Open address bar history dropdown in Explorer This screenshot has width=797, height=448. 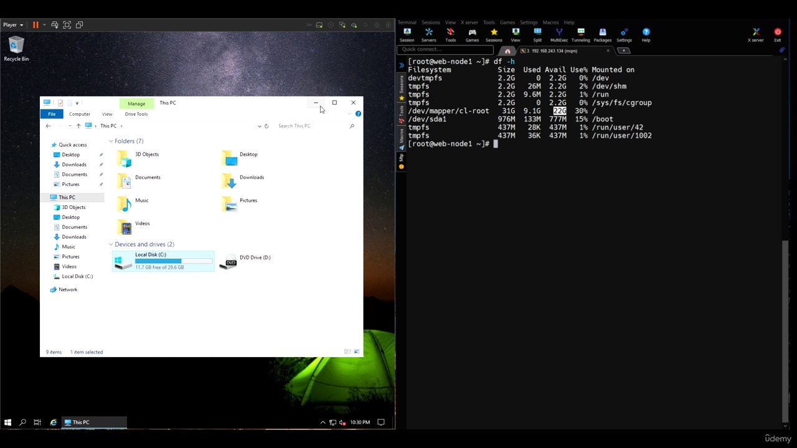click(259, 126)
